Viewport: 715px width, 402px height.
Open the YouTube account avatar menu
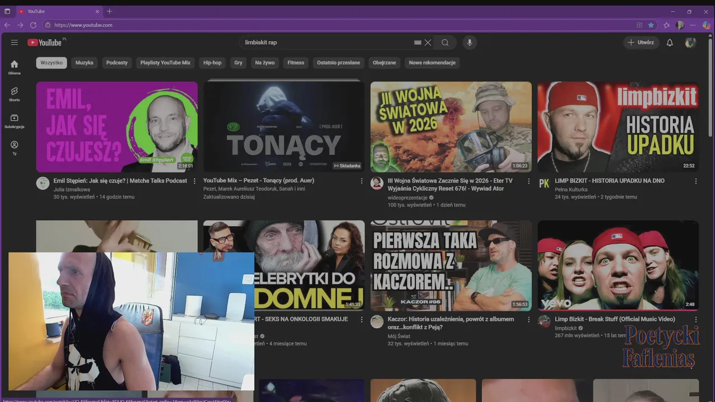pos(690,42)
